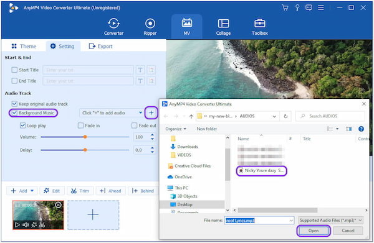Image resolution: width=374 pixels, height=243 pixels.
Task: Click the register key icon
Action: [x=297, y=8]
